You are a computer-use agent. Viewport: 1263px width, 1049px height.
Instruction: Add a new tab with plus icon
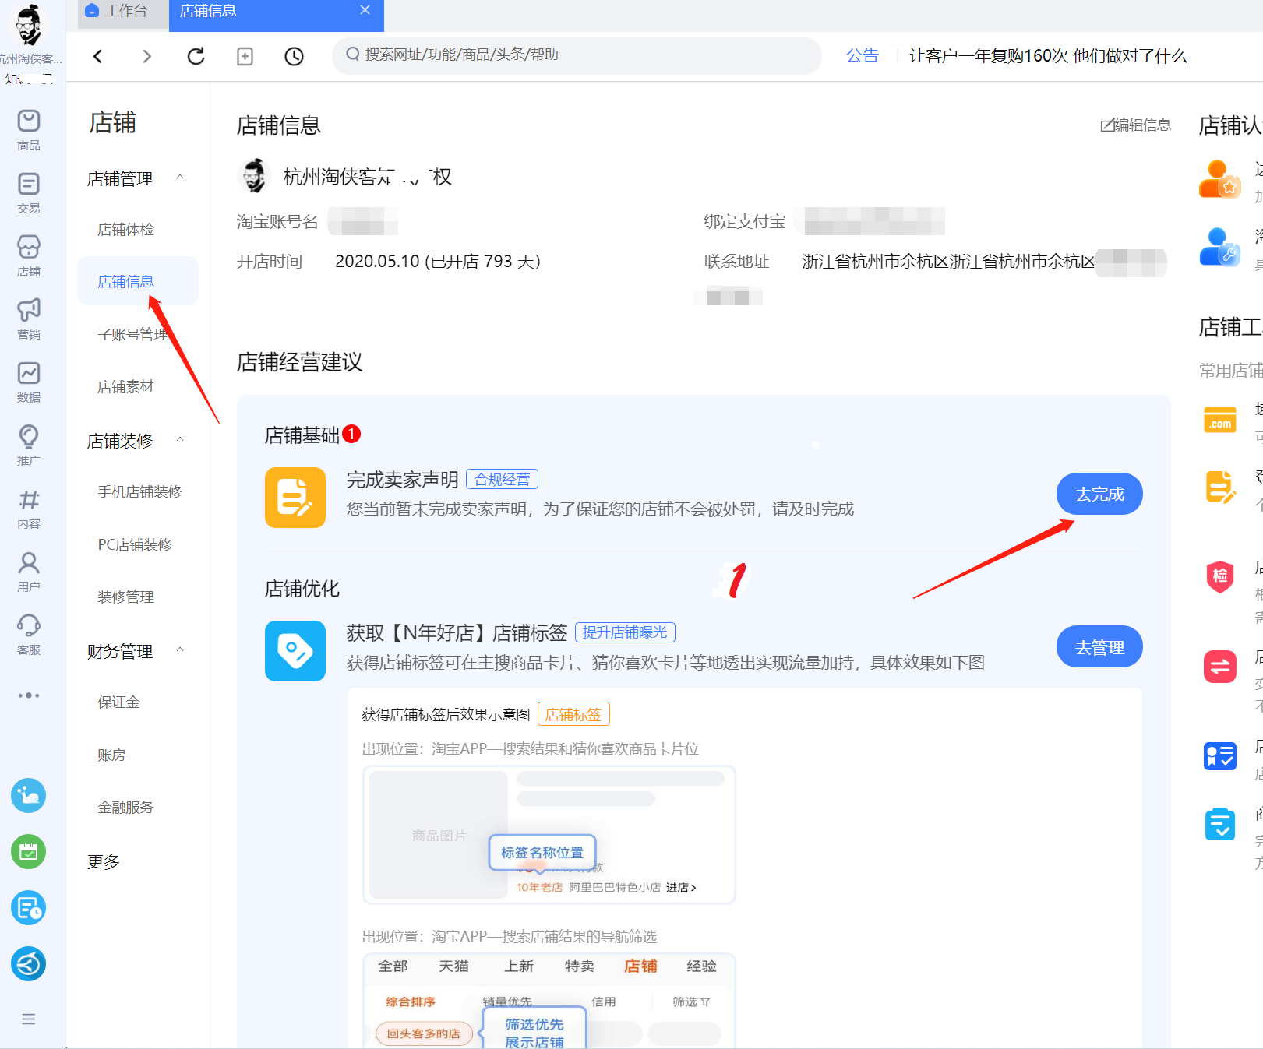pyautogui.click(x=245, y=56)
